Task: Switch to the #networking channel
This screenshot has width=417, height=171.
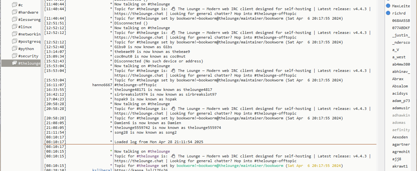Action: point(29,34)
